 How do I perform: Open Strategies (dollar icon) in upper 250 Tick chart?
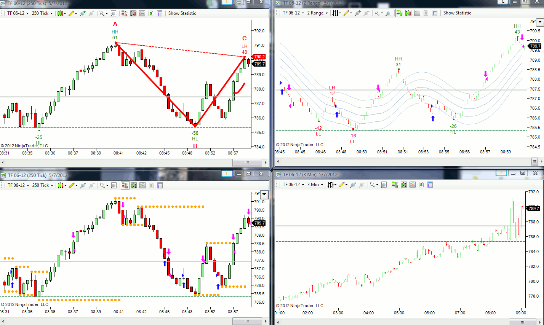pos(151,13)
